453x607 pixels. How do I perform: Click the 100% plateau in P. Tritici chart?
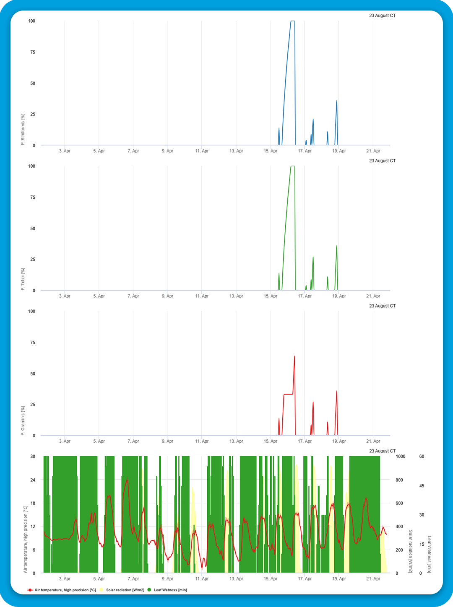(292, 166)
